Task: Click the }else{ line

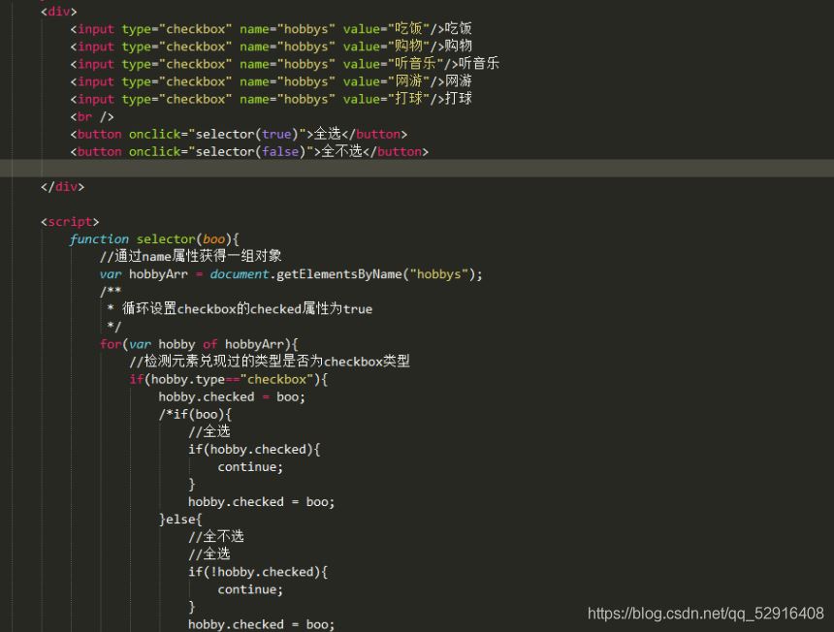Action: pos(180,520)
